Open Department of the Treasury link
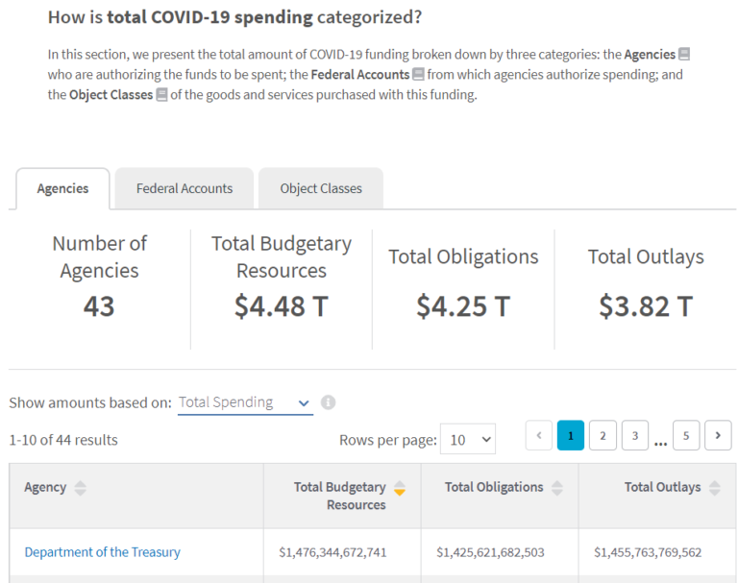The height and width of the screenshot is (583, 738). 102,552
